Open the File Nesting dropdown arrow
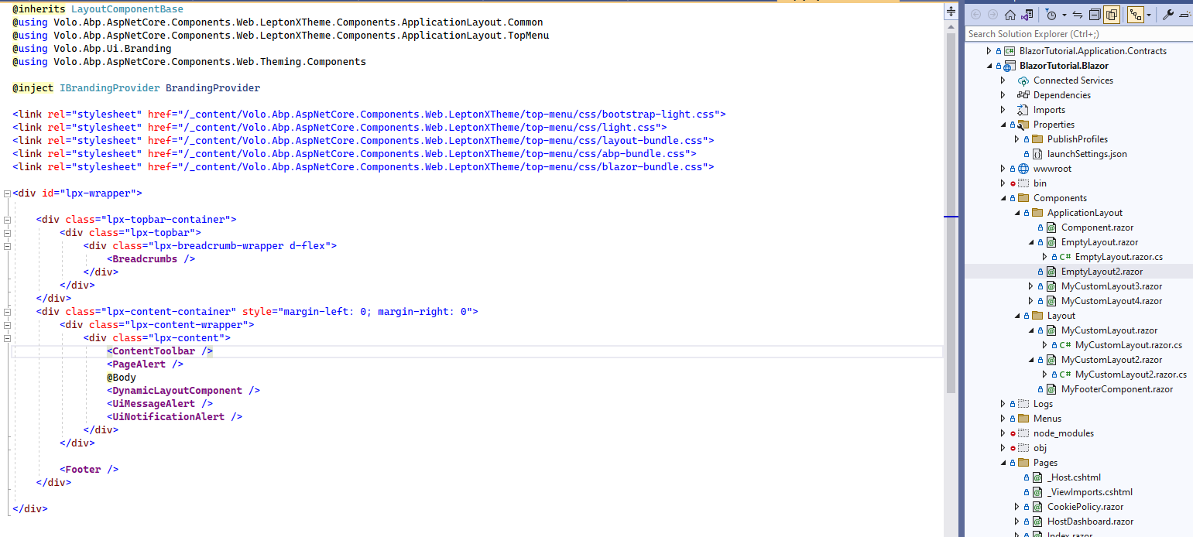This screenshot has width=1193, height=537. pyautogui.click(x=1150, y=15)
